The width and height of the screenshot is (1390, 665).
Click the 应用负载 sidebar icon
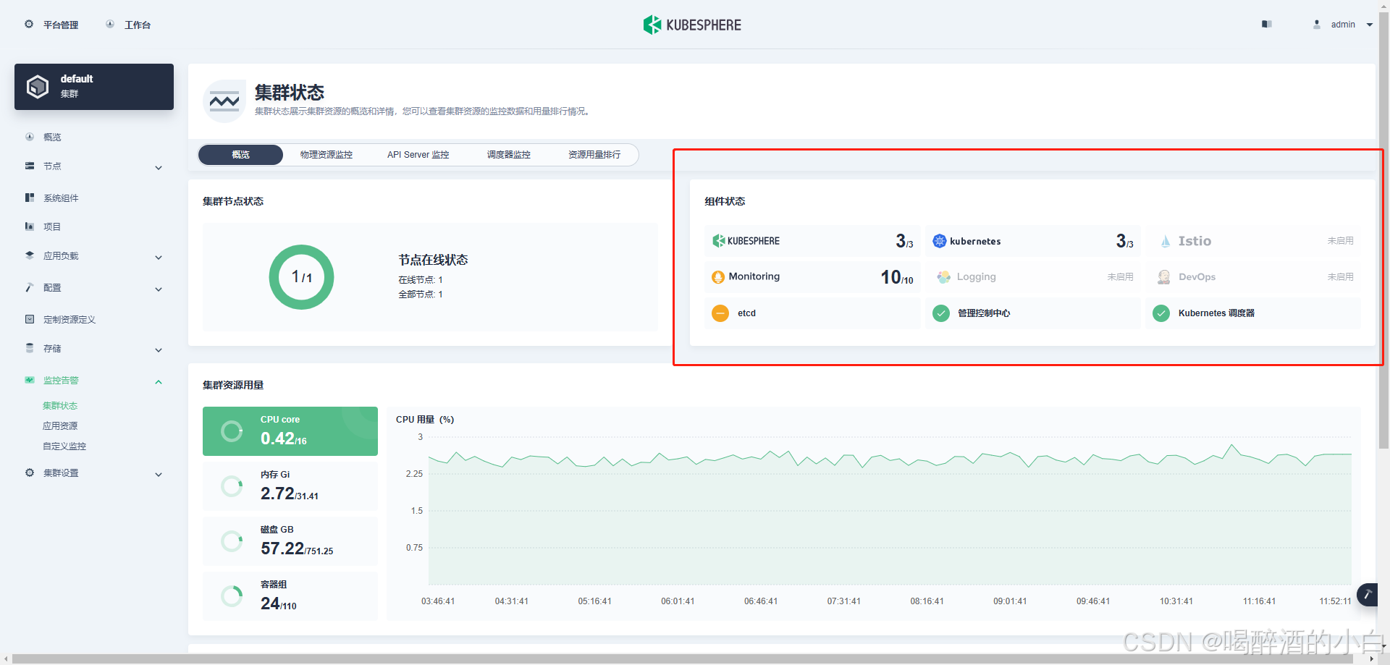point(30,255)
